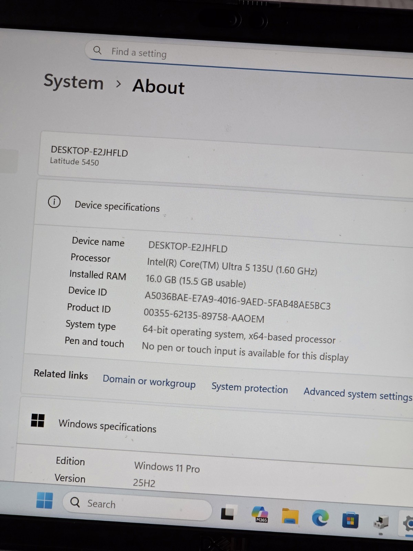Select the About breadcrumb title
This screenshot has height=551, width=413.
tap(159, 86)
